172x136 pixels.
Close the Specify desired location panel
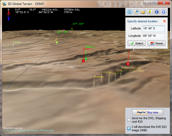click(x=164, y=21)
